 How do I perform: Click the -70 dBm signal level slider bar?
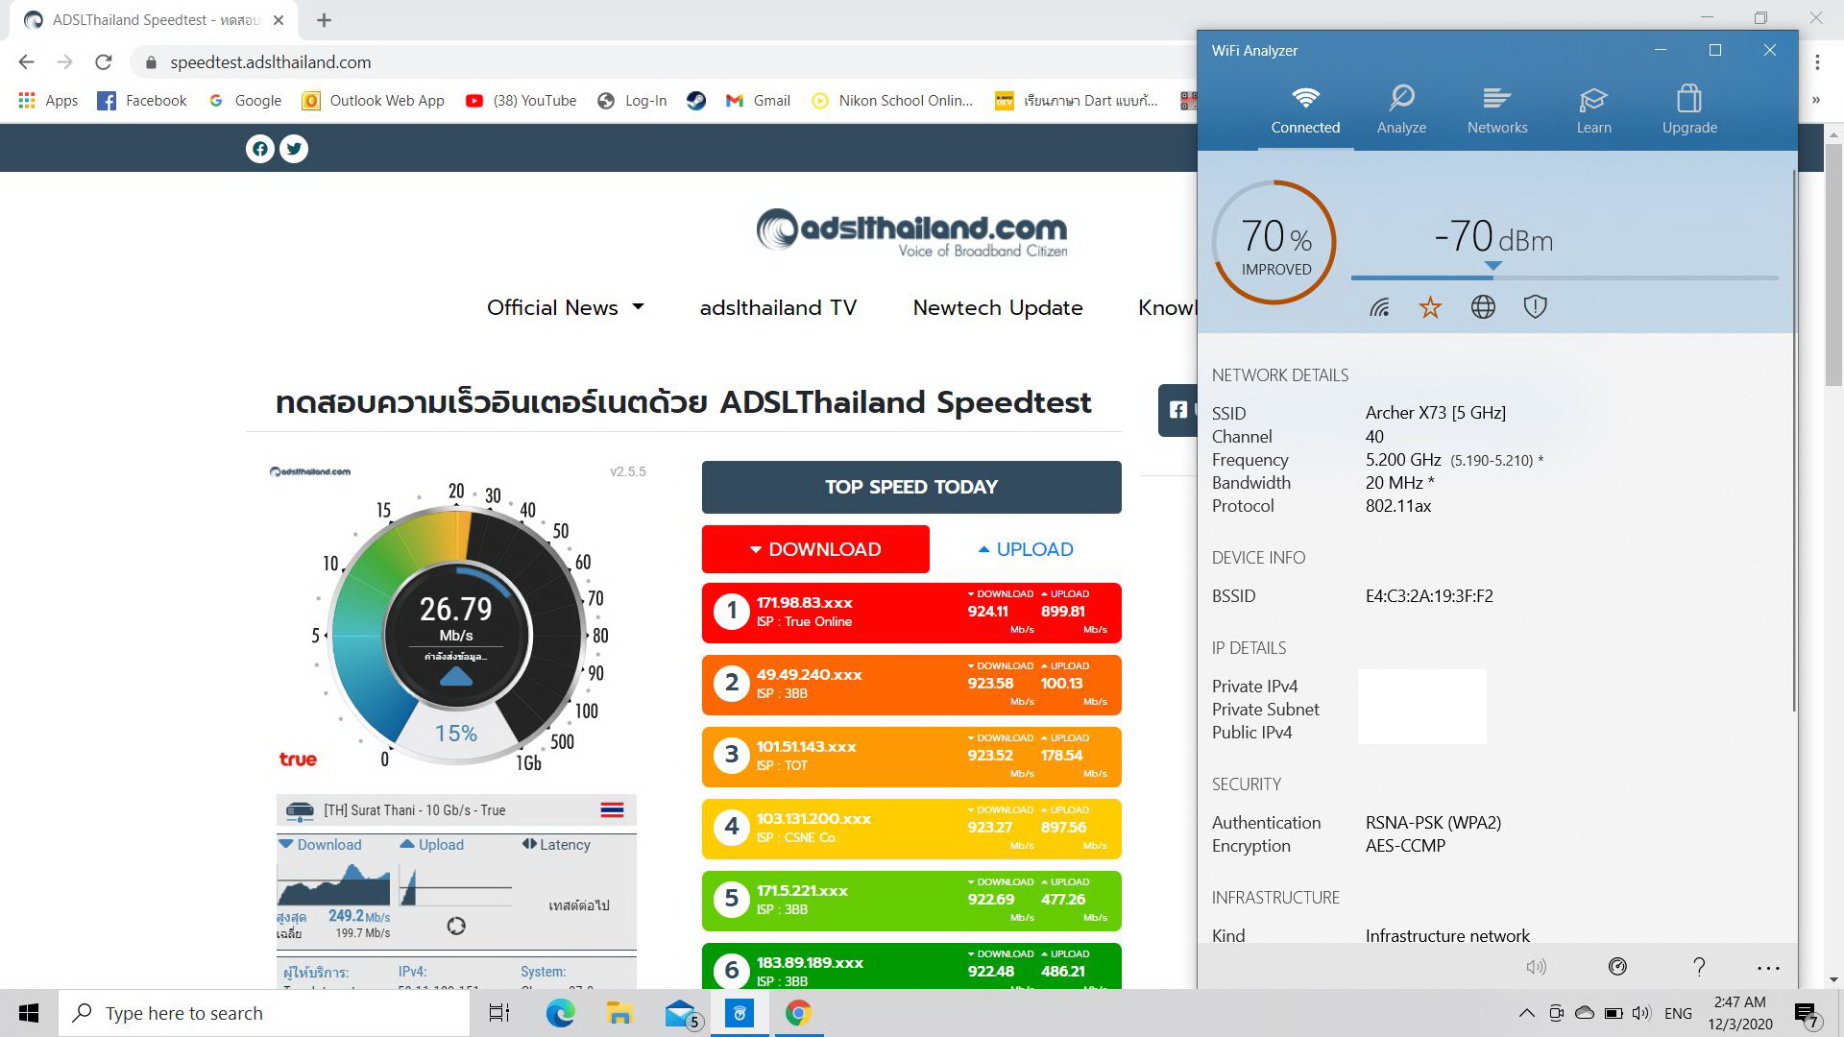click(x=1565, y=277)
